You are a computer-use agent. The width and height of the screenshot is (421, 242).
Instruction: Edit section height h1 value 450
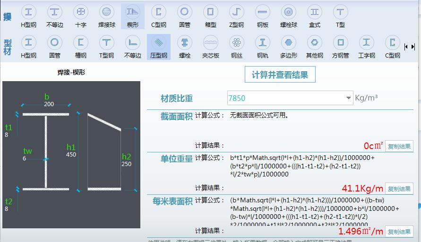click(71, 154)
